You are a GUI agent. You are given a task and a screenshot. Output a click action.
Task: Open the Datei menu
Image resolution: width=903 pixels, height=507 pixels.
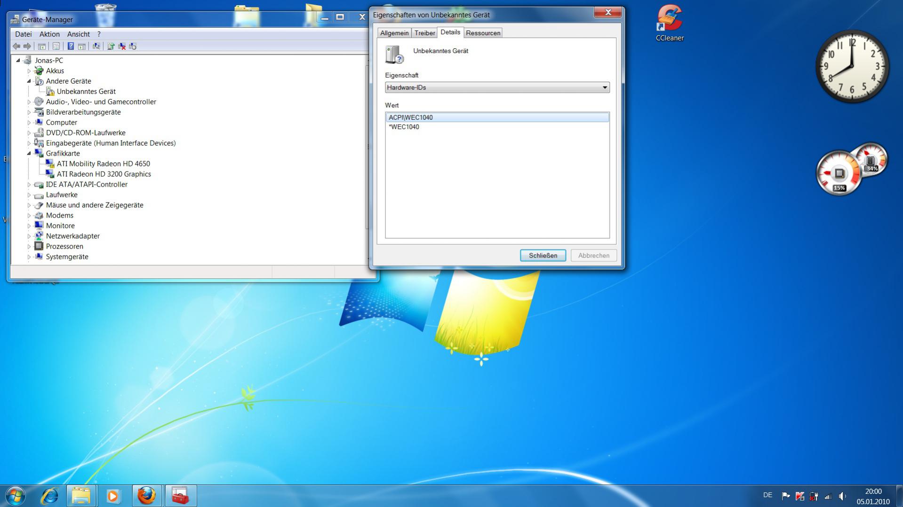click(x=24, y=34)
